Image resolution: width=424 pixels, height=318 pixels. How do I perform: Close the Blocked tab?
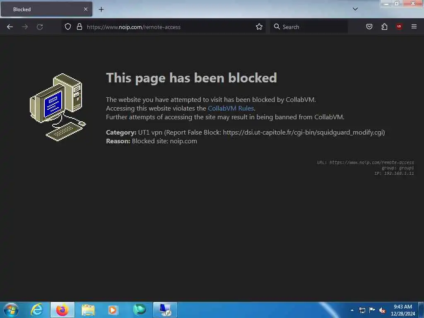click(85, 9)
